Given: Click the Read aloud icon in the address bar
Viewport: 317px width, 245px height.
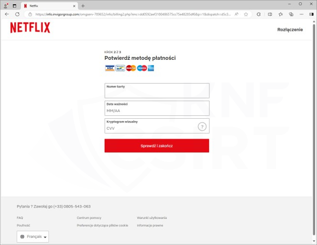Looking at the screenshot, I should tap(237, 14).
